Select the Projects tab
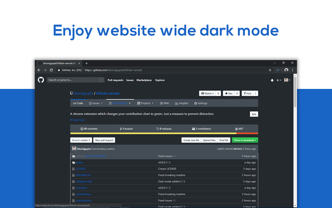The width and height of the screenshot is (332, 208). (145, 103)
